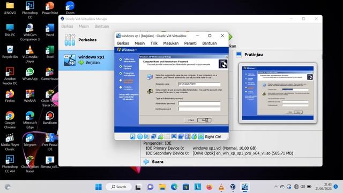Click Back button in XP setup wizard
This screenshot has width=343, height=193.
pos(191,120)
